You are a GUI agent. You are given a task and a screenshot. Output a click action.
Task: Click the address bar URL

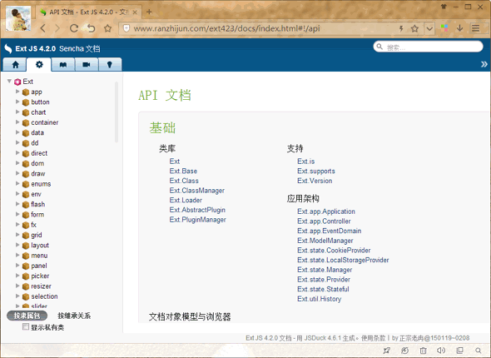[226, 28]
